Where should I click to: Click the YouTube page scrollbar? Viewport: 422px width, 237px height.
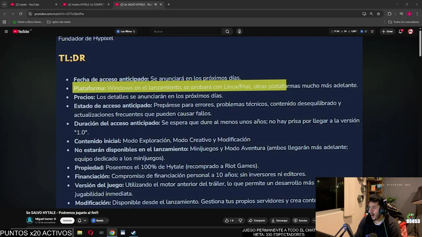click(420, 43)
